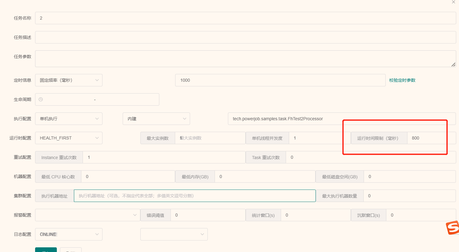Click the 集群配置 row label
Screen dimensions: 459x252
point(22,196)
